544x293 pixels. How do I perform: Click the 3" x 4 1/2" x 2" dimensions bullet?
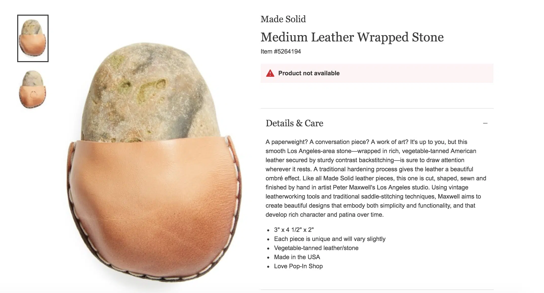294,230
